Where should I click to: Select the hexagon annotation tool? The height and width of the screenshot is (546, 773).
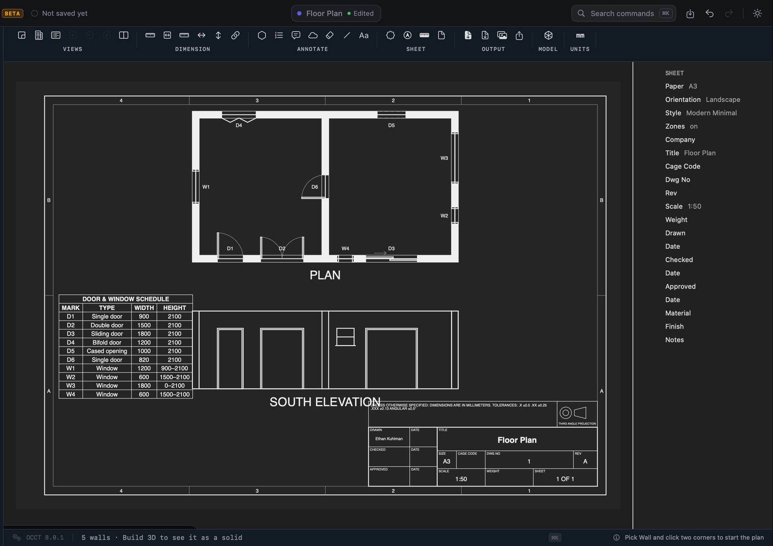pos(262,35)
